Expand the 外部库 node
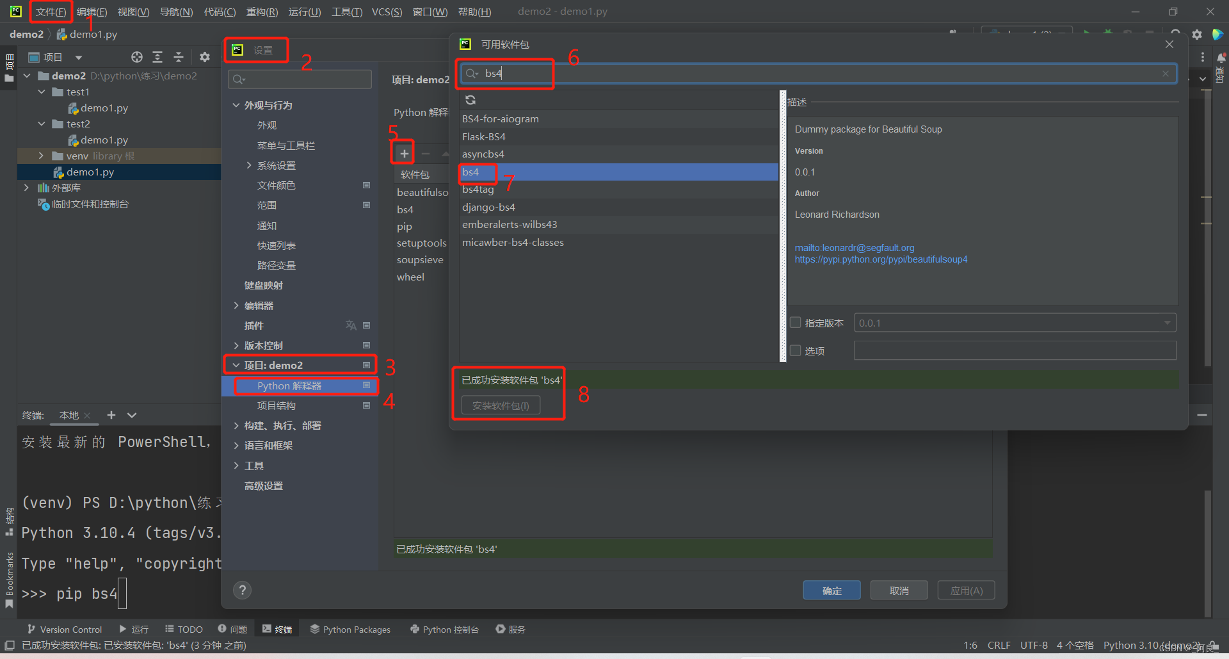The image size is (1229, 659). point(26,188)
